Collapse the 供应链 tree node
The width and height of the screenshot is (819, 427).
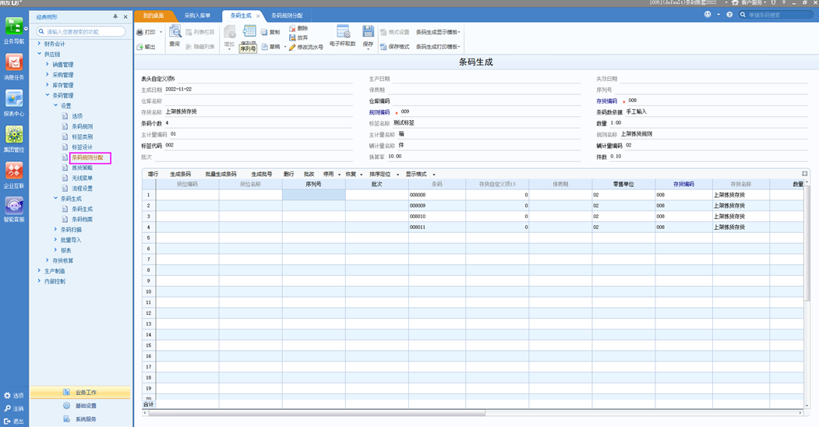(39, 54)
